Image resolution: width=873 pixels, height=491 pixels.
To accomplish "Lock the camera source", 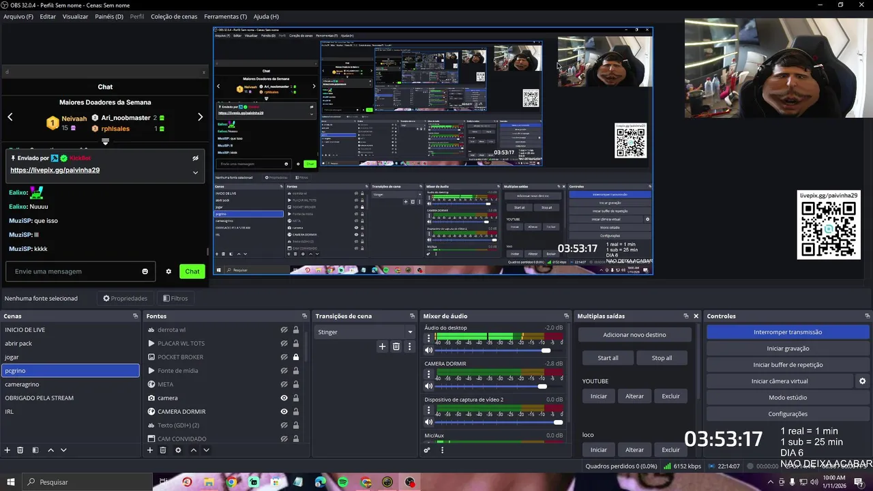I will tap(296, 398).
